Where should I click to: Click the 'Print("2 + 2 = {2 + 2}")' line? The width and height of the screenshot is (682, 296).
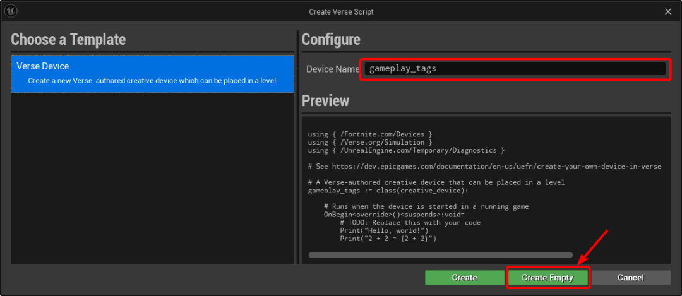pyautogui.click(x=388, y=239)
